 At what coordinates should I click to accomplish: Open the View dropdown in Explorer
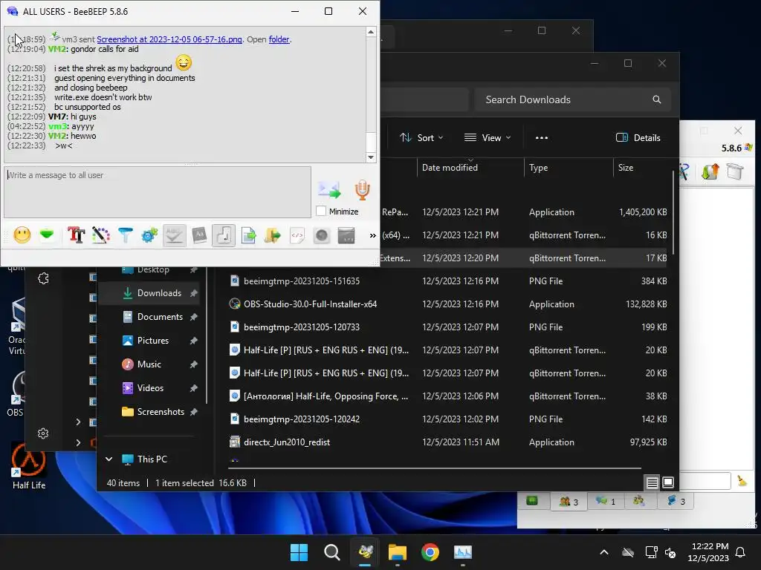coord(488,137)
